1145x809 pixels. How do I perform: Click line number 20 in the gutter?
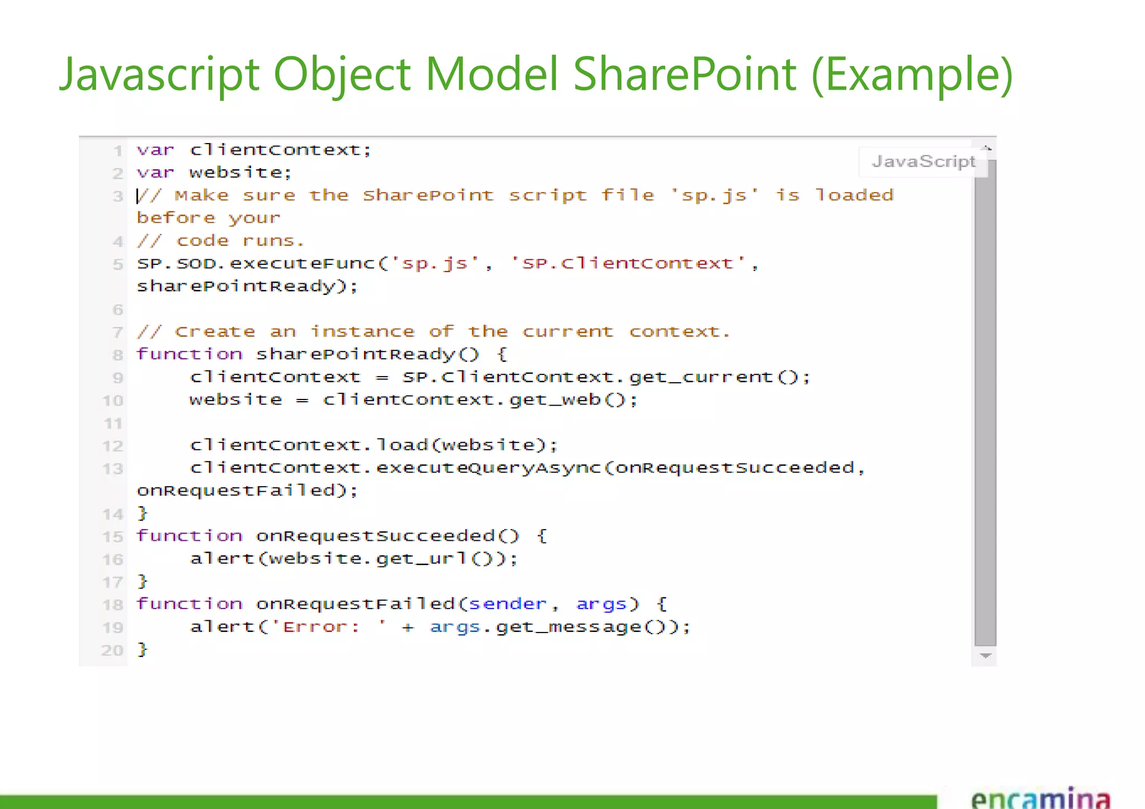click(x=112, y=650)
